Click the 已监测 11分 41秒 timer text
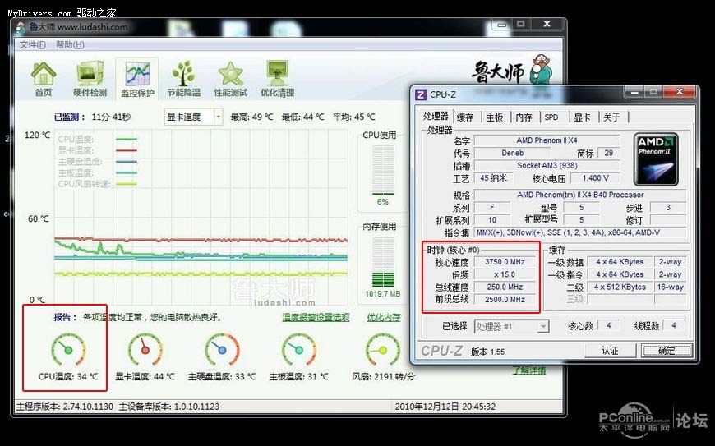Viewport: 715px width, 446px height. pyautogui.click(x=92, y=117)
